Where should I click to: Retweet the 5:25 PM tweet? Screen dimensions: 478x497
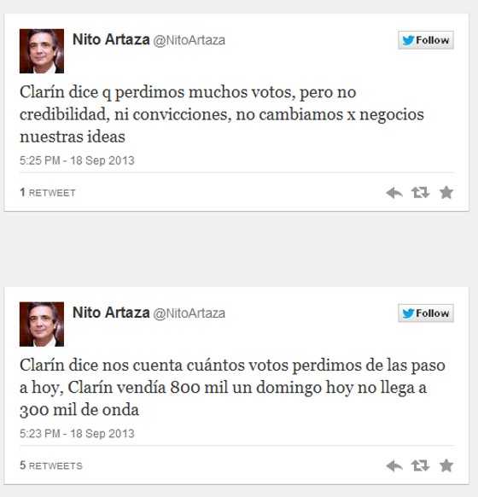click(420, 192)
